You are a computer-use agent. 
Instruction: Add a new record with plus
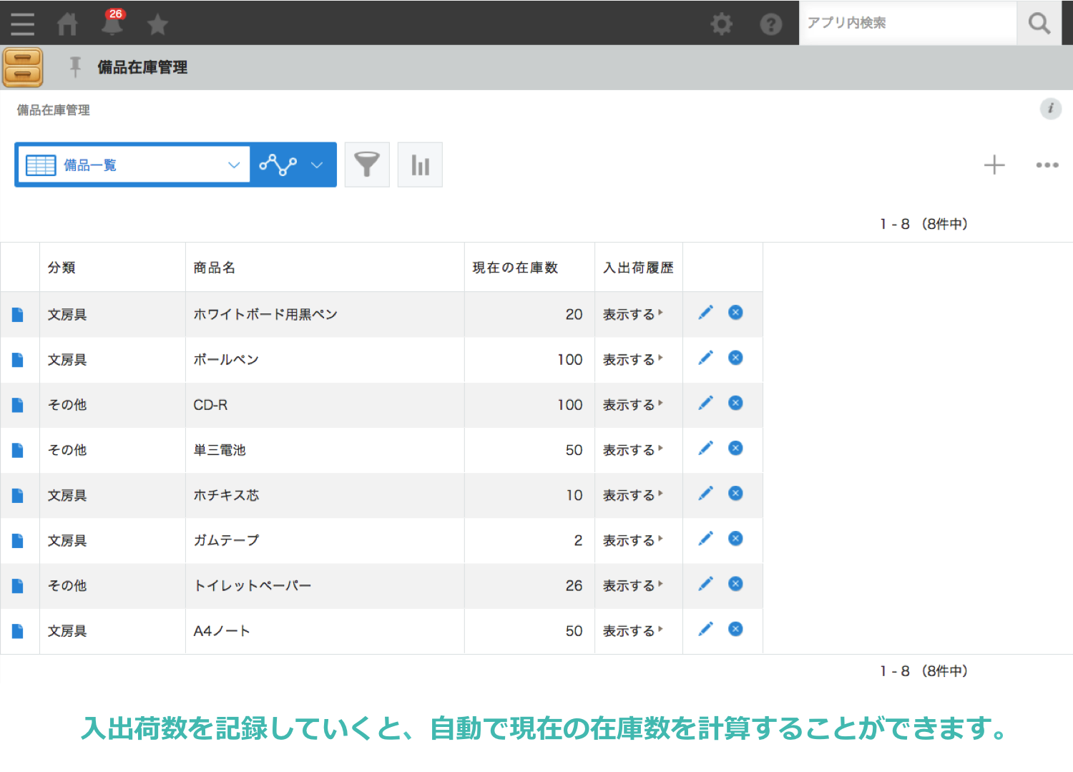point(994,165)
